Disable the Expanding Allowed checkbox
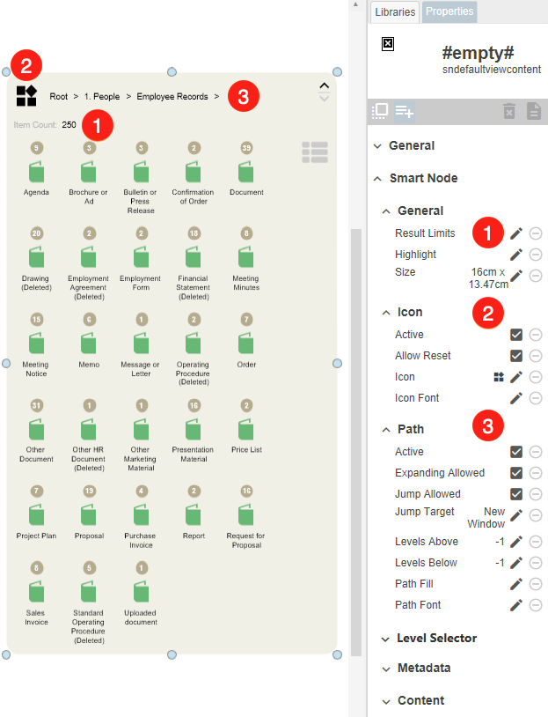Viewport: 548px width, 717px height. tap(516, 473)
